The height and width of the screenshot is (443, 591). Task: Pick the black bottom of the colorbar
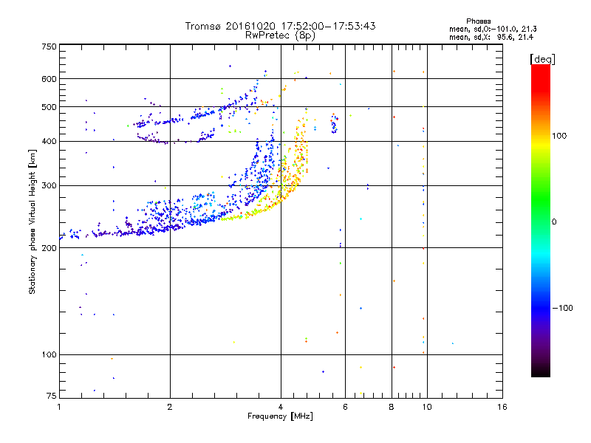(x=541, y=371)
